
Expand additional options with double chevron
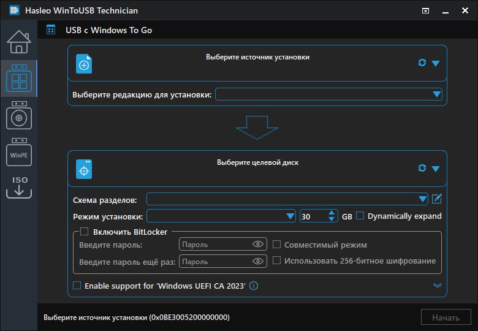tap(437, 286)
